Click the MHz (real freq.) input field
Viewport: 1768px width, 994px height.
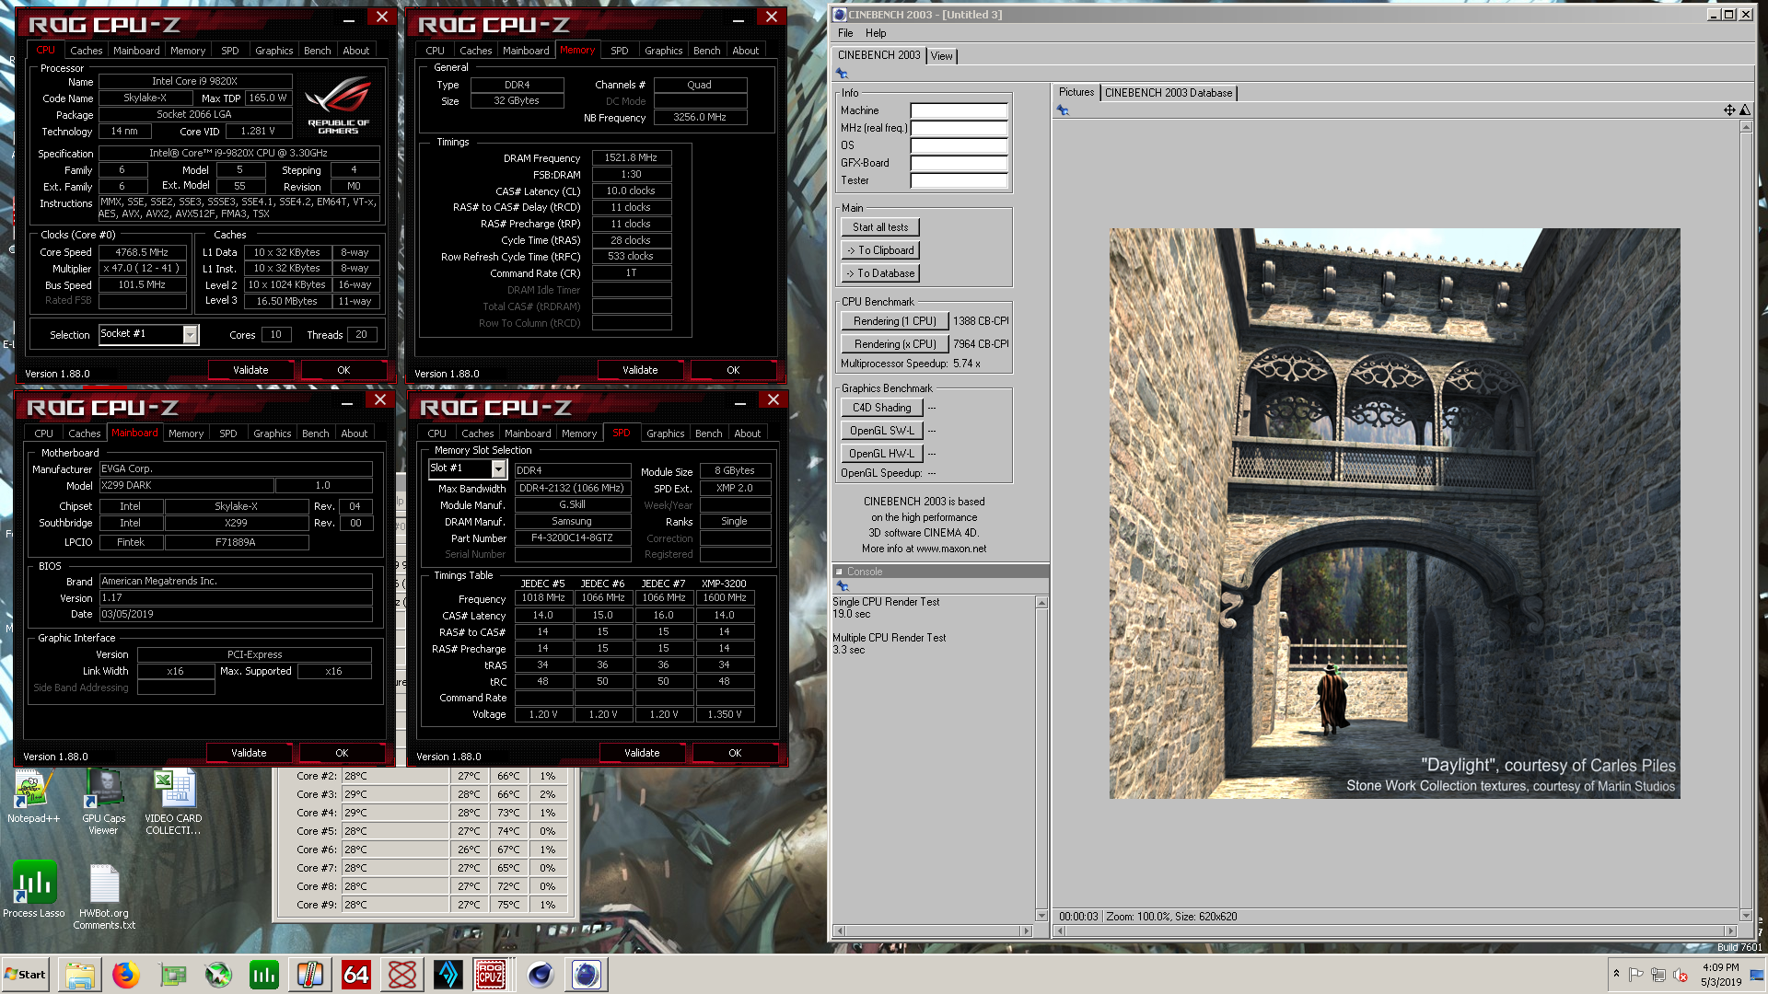click(959, 129)
